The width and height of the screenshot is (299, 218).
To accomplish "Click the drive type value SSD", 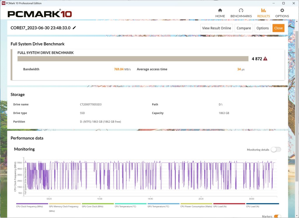I will tap(82, 113).
